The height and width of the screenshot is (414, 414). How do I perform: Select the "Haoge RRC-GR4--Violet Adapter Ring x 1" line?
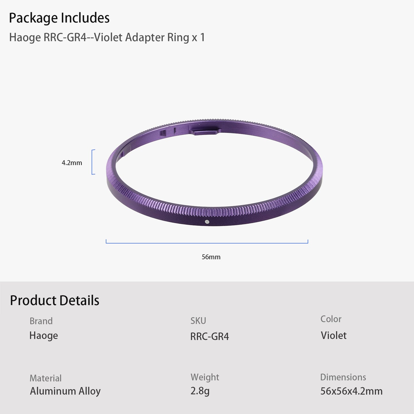click(107, 38)
